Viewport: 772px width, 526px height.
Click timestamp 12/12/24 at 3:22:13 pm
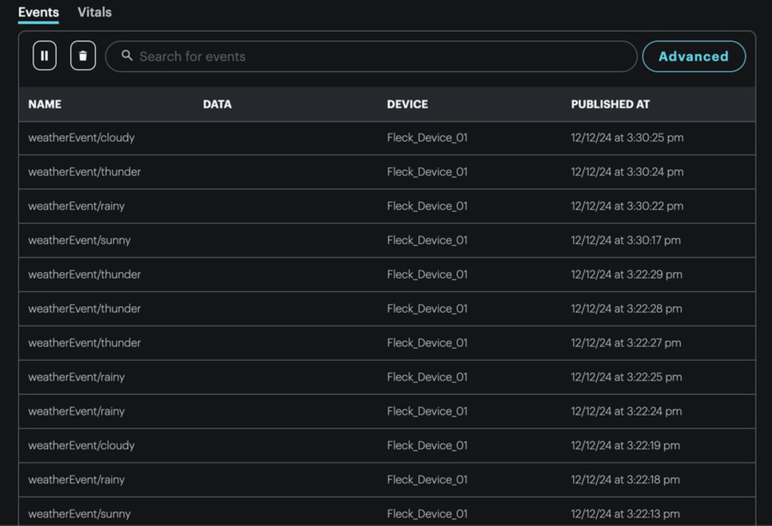coord(626,514)
